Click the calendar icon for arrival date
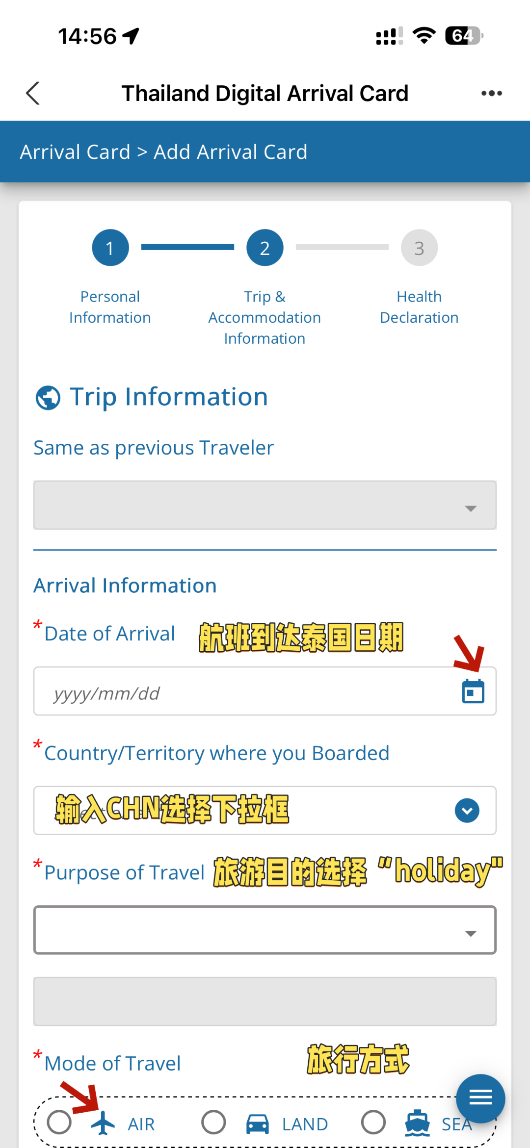 pyautogui.click(x=473, y=691)
